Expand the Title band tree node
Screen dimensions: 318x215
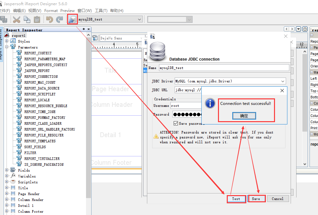[x=7, y=188]
